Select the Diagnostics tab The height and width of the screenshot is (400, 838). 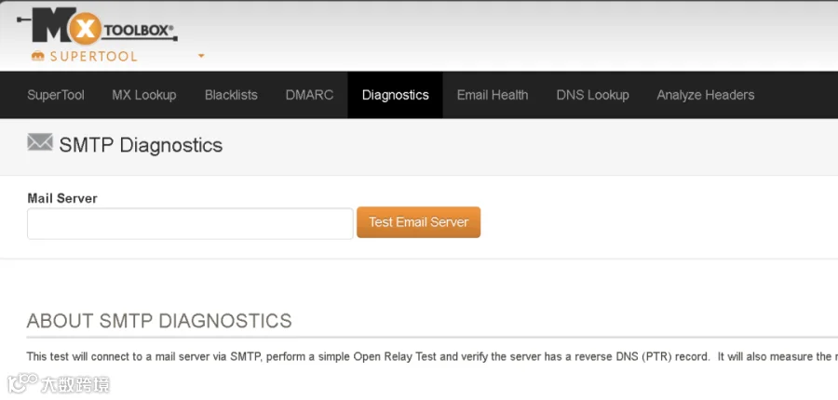pos(396,95)
